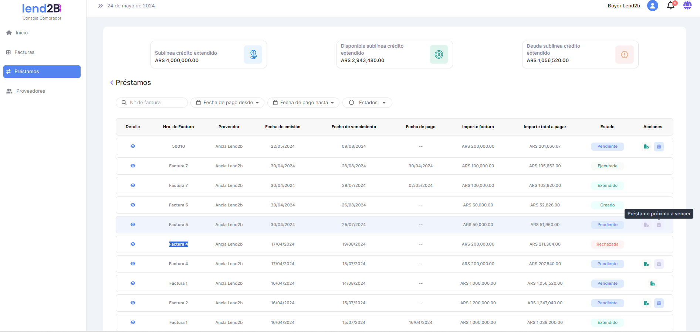The image size is (700, 332).
Task: Open the notifications bell
Action: tap(670, 6)
